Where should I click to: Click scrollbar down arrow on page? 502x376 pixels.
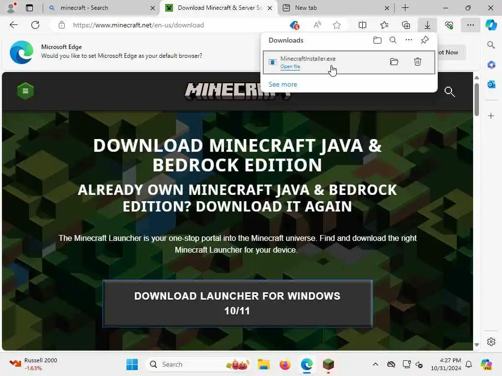pos(477,345)
